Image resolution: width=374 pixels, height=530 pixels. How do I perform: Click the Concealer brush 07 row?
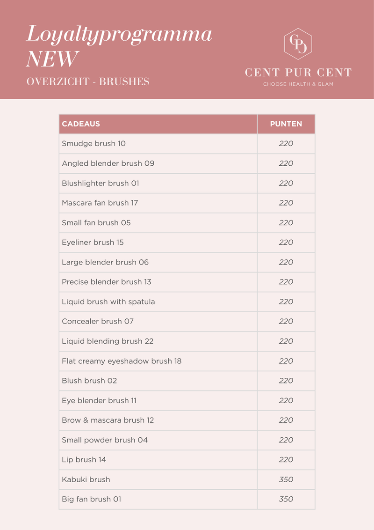[98, 321]
